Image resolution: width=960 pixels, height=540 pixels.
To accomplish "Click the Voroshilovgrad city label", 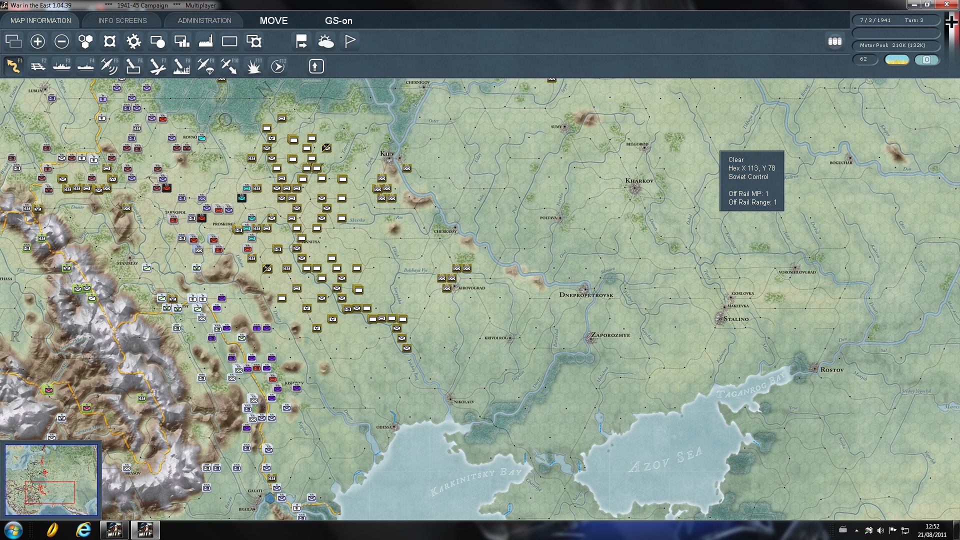I will point(797,272).
